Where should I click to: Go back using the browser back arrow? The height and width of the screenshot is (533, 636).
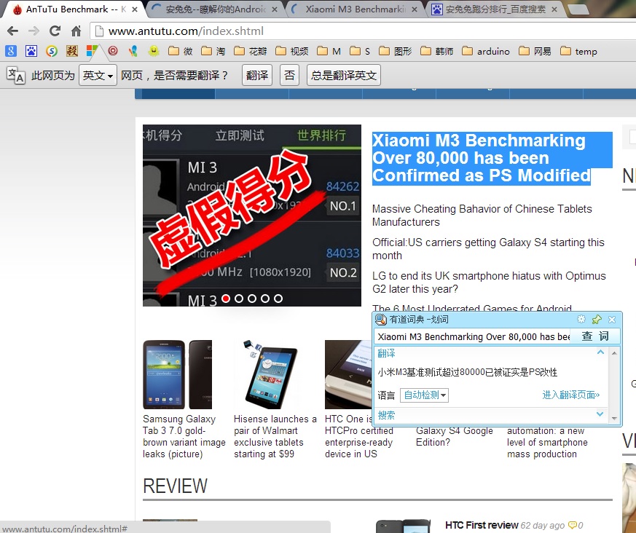click(x=12, y=31)
